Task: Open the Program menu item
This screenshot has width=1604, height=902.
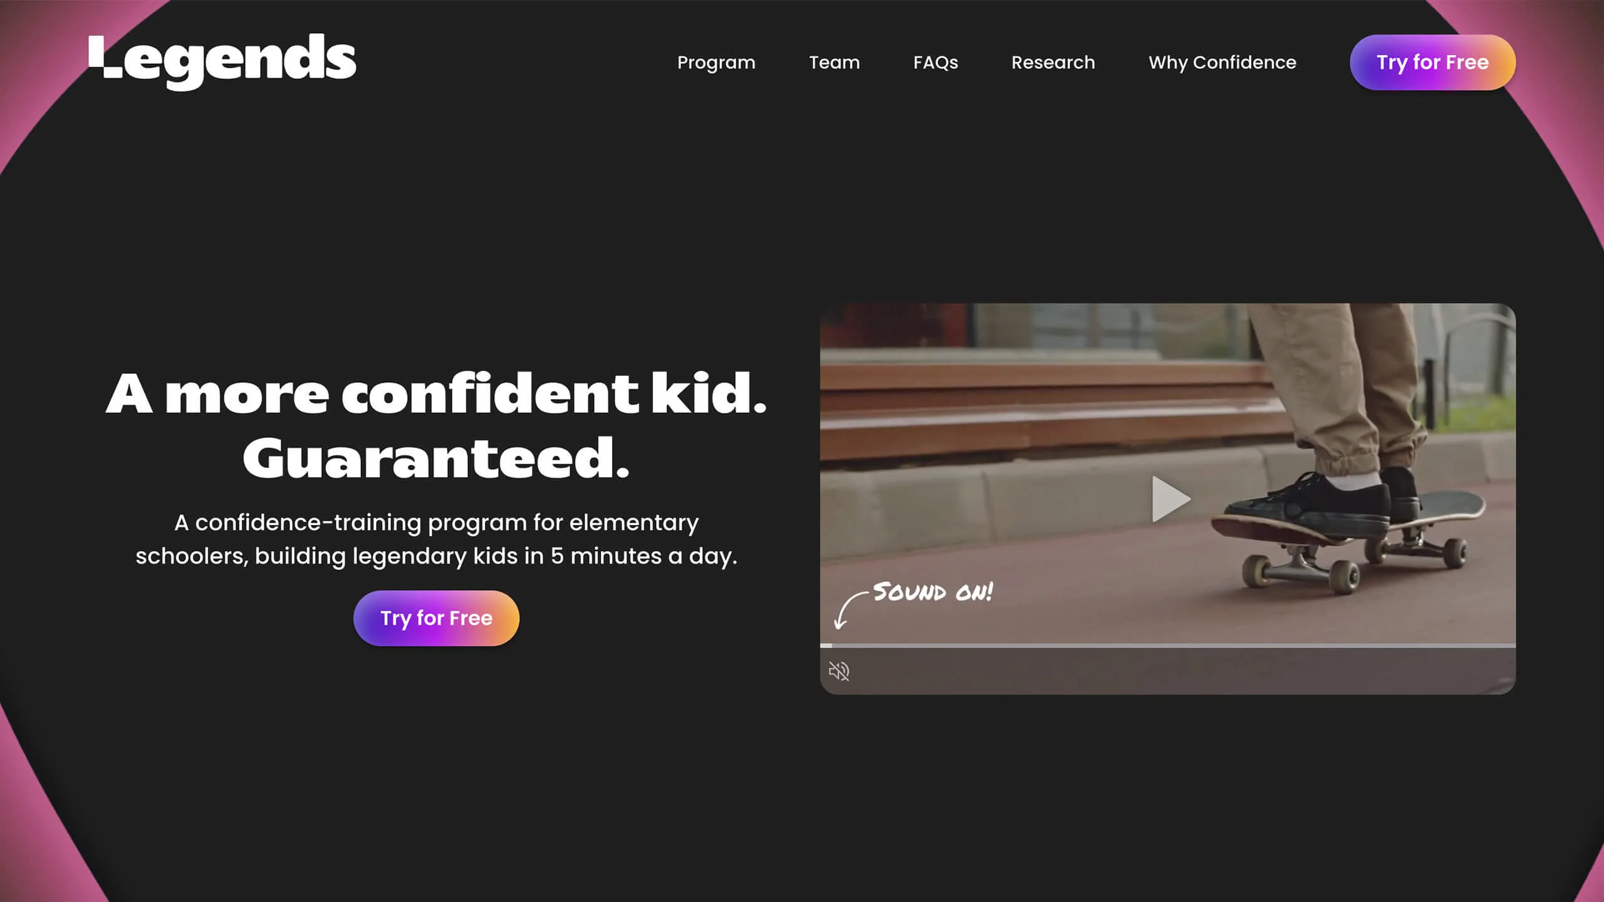Action: coord(716,63)
